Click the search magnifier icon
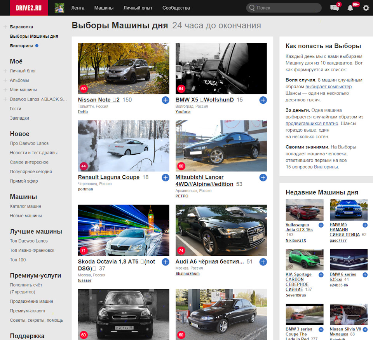 click(252, 8)
